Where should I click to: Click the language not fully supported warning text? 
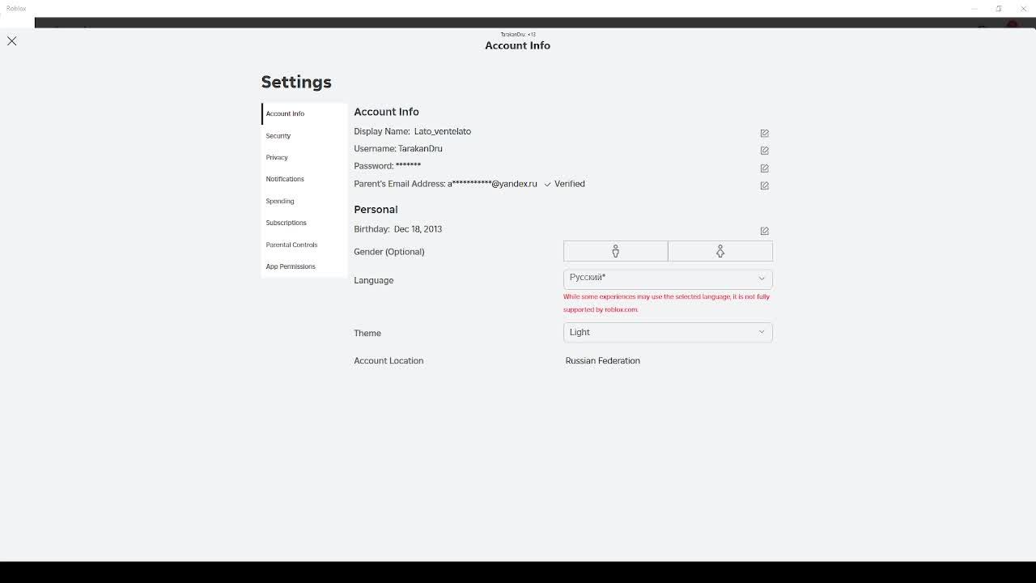666,303
